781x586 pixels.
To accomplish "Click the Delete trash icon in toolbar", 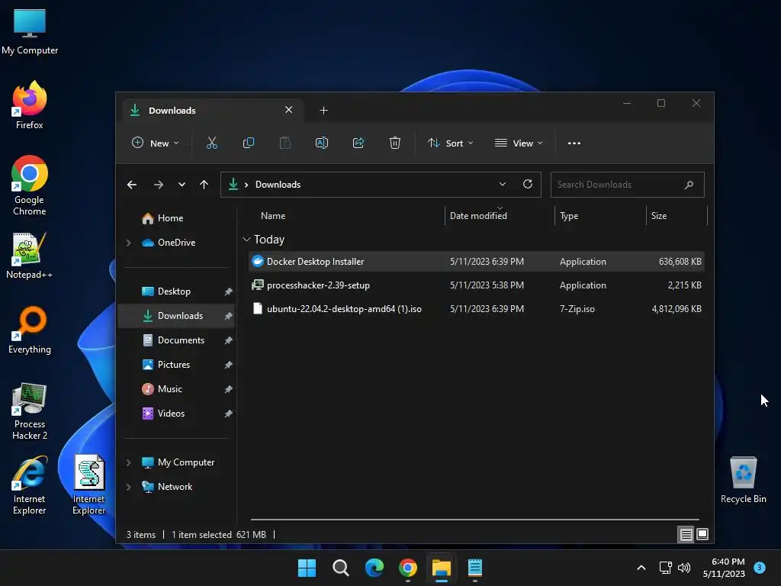I will [394, 143].
